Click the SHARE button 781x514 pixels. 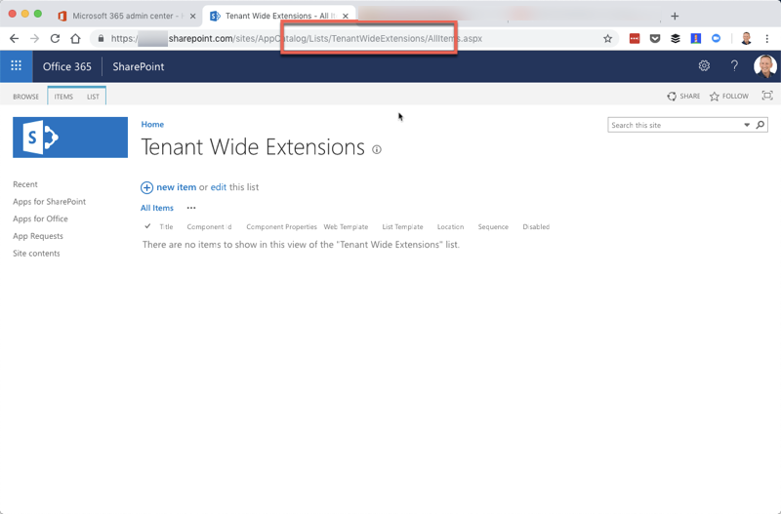(684, 96)
